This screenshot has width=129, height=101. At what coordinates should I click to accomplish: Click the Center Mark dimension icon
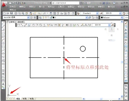[x=71, y=25]
